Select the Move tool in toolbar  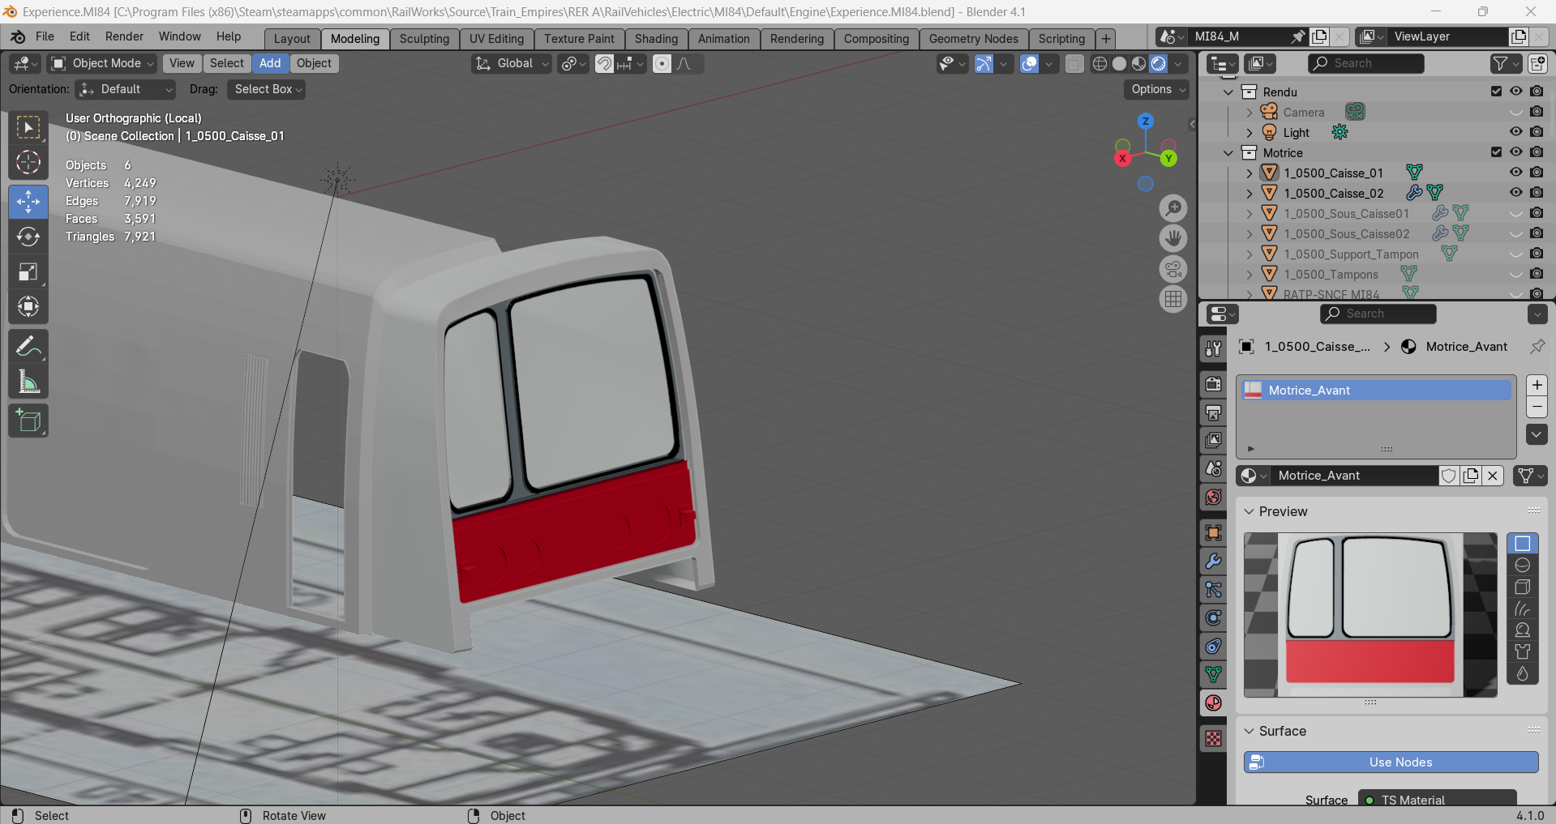[28, 202]
